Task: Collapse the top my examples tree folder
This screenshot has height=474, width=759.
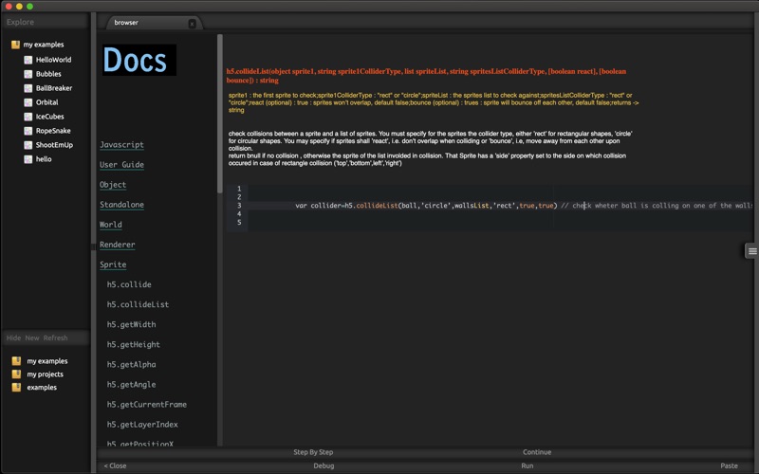Action: [x=44, y=45]
